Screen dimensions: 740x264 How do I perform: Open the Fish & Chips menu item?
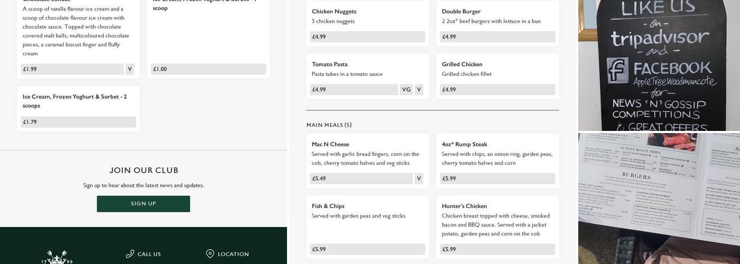(x=328, y=206)
